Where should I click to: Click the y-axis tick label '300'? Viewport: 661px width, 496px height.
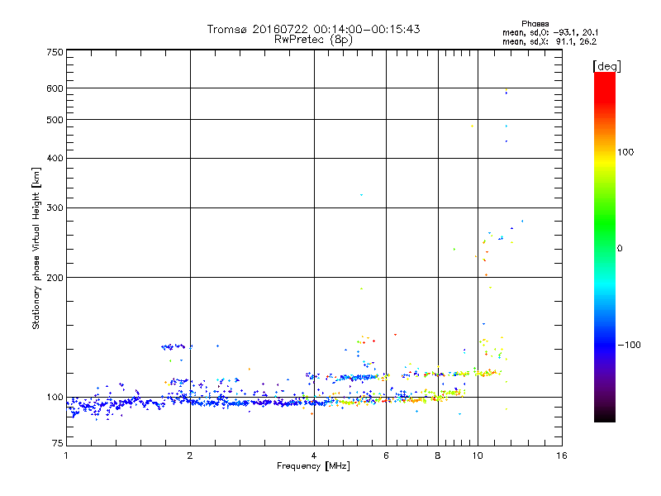coord(55,208)
